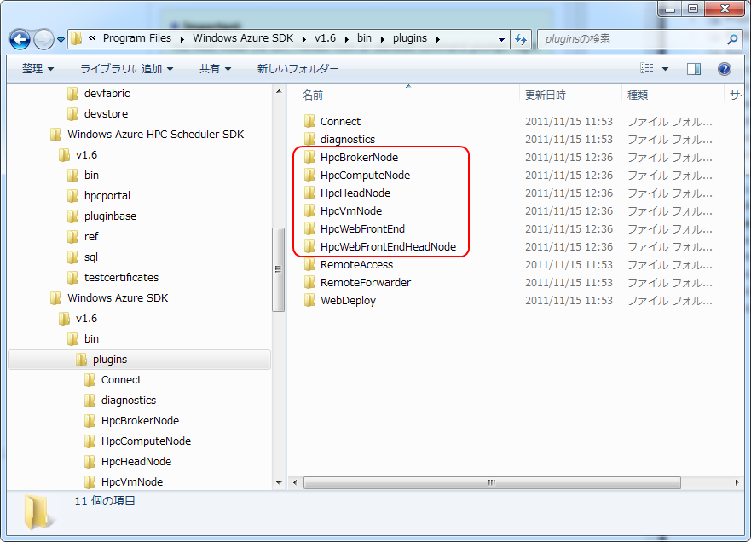Image resolution: width=751 pixels, height=542 pixels.
Task: Select HpcHeadNode folder icon in file list
Action: click(309, 193)
